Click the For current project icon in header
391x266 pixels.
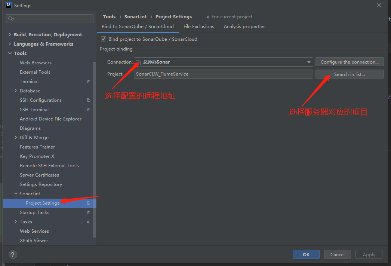click(208, 17)
